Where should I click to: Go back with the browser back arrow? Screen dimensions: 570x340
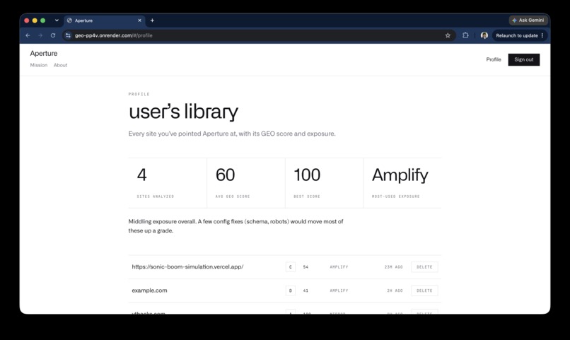point(28,35)
